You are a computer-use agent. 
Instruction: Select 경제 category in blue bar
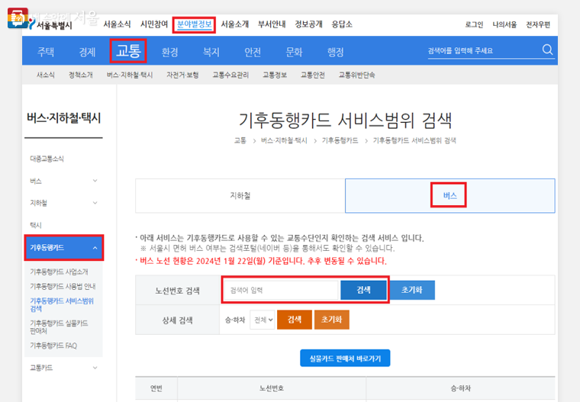(x=87, y=51)
